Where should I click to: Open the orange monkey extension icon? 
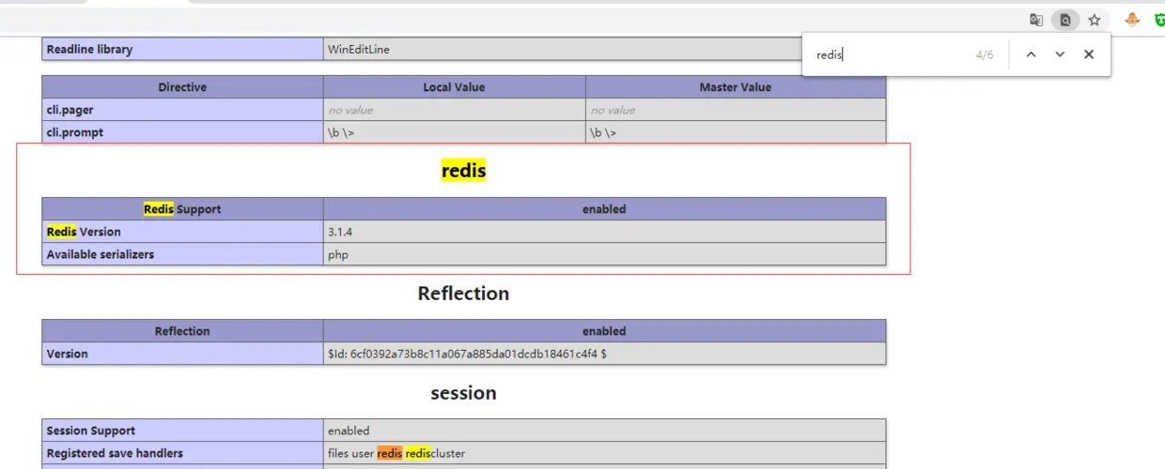pyautogui.click(x=1133, y=20)
